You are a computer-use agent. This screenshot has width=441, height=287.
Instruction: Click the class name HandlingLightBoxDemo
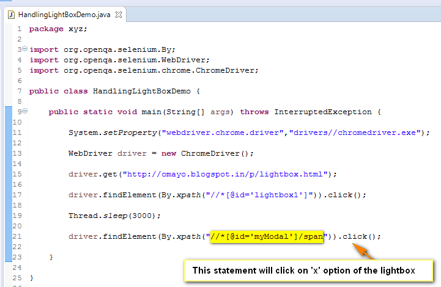coord(142,91)
